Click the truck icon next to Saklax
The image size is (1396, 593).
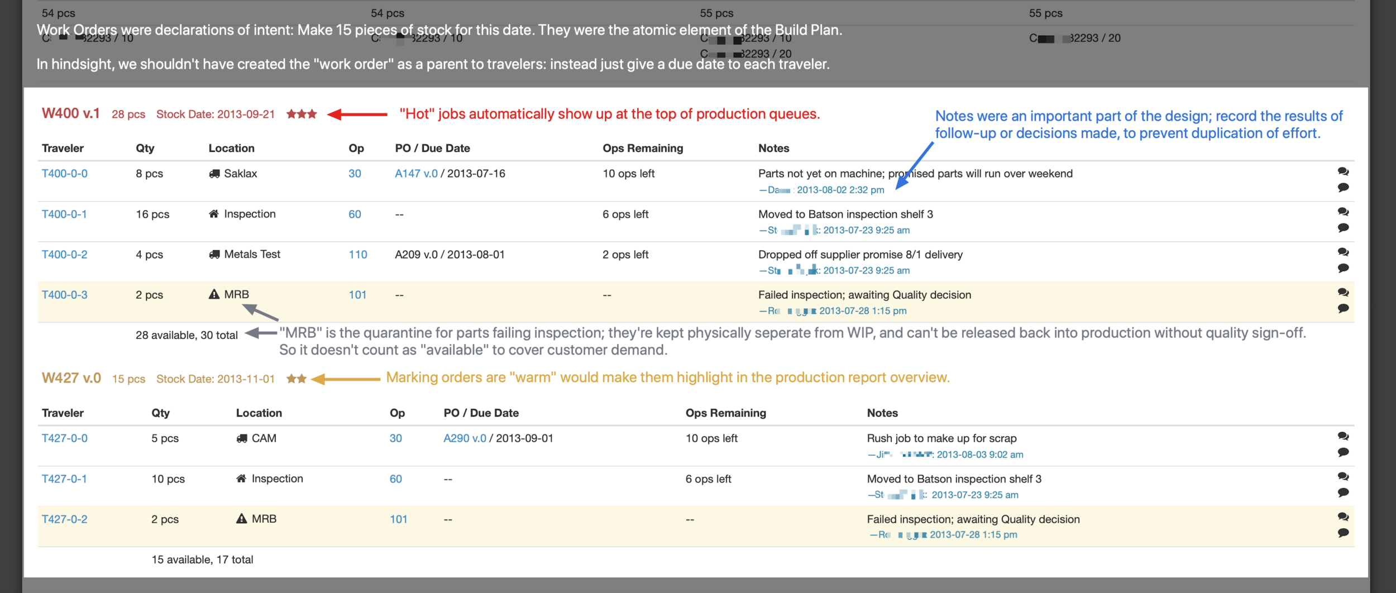coord(214,174)
